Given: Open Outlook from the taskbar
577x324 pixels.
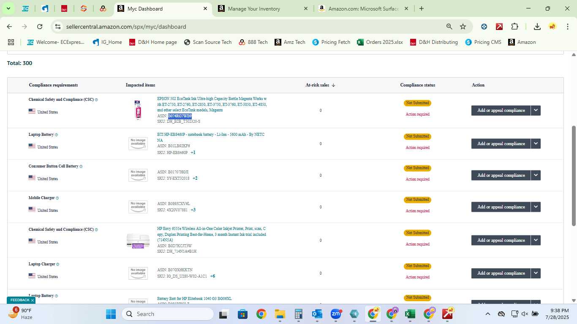Looking at the screenshot, I should (317, 314).
